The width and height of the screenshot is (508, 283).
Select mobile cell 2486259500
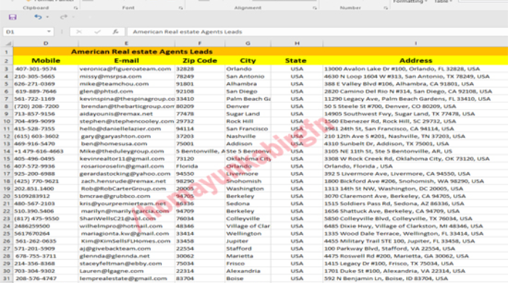click(46, 226)
